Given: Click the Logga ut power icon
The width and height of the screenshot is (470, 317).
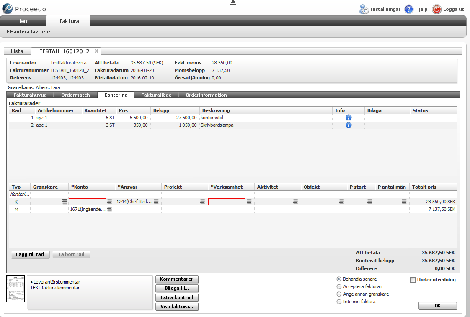Looking at the screenshot, I should [436, 9].
